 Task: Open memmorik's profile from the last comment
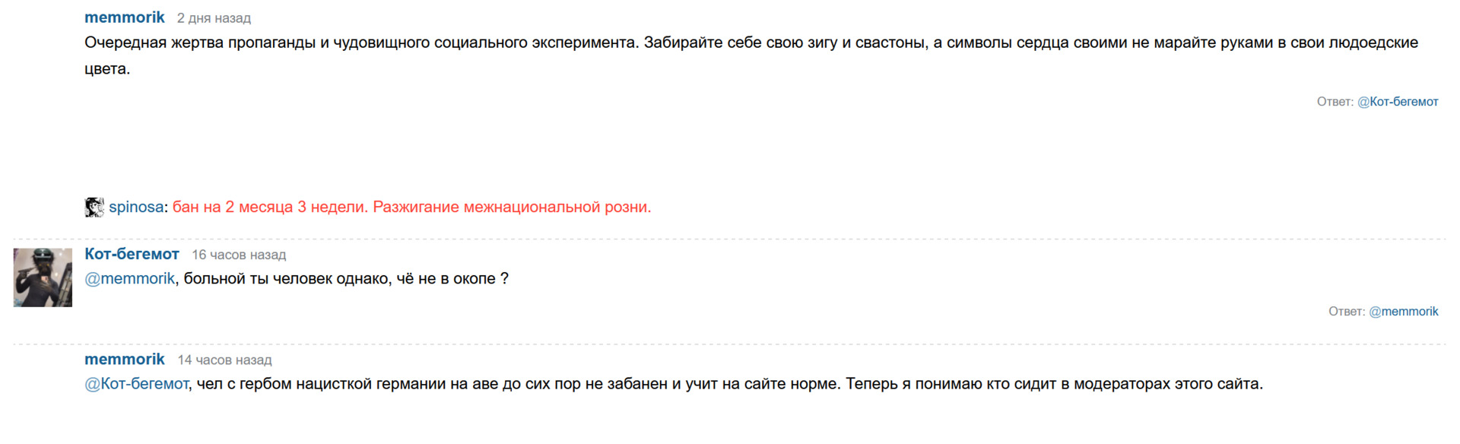point(124,359)
